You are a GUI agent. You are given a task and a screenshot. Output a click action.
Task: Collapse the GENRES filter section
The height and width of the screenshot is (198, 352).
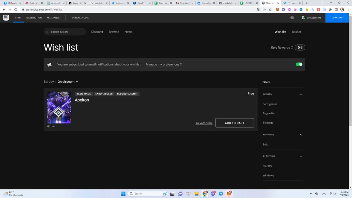301,94
